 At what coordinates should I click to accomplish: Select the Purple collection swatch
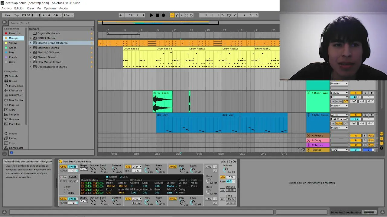[6, 57]
